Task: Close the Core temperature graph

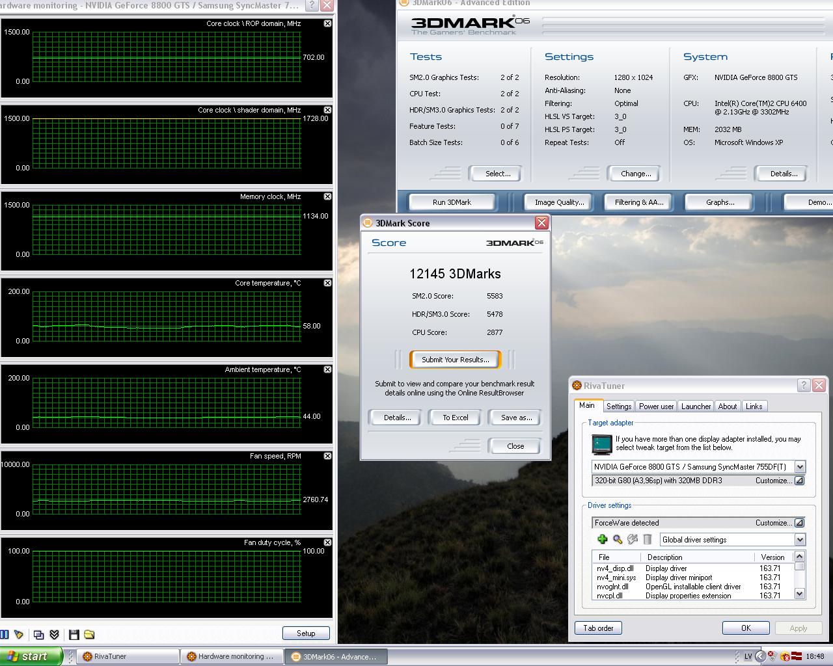Action: coord(327,283)
